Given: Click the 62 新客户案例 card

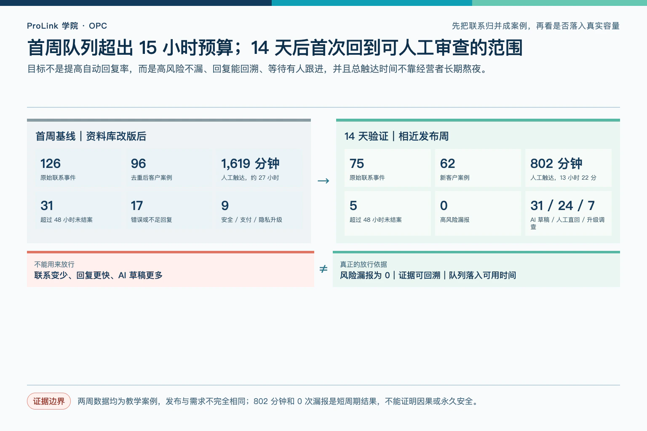Looking at the screenshot, I should pyautogui.click(x=478, y=168).
